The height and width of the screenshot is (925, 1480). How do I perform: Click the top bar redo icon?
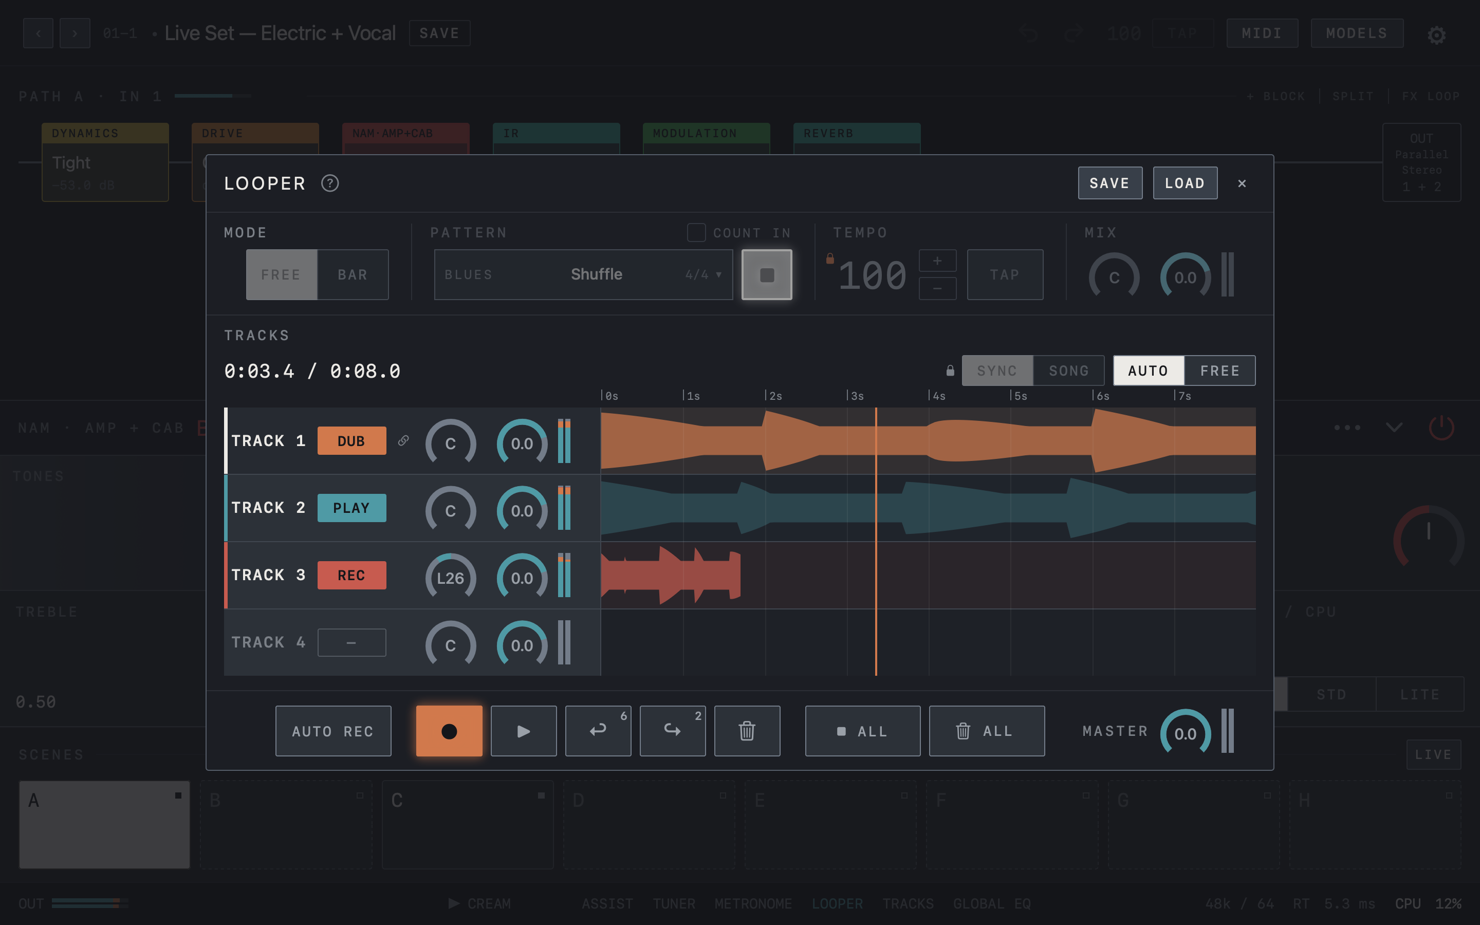(x=1074, y=33)
